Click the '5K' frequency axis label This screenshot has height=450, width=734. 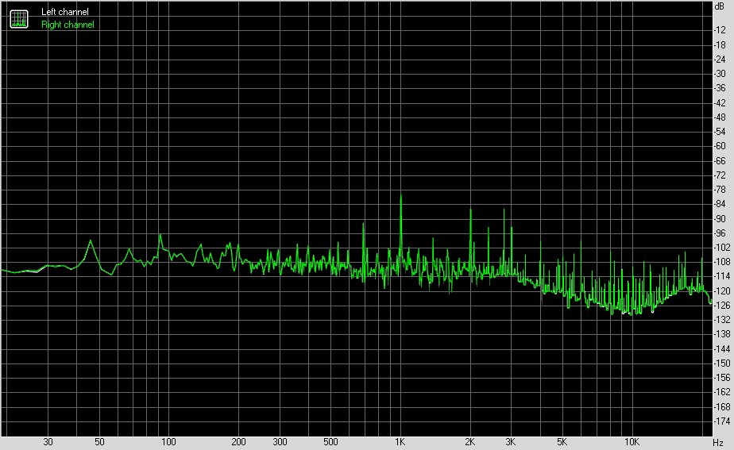[x=562, y=442]
